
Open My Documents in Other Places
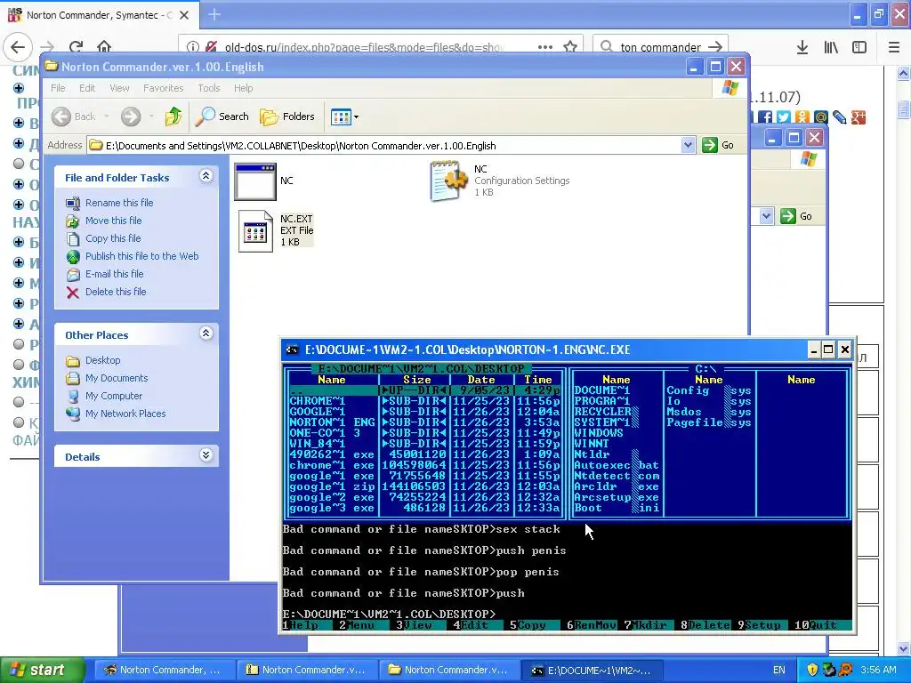117,378
